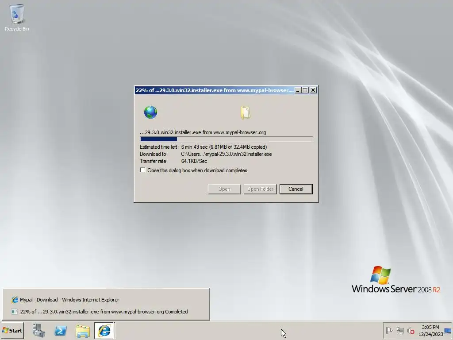Image resolution: width=453 pixels, height=340 pixels.
Task: Open the Recycle Bin desktop icon
Action: pyautogui.click(x=17, y=17)
